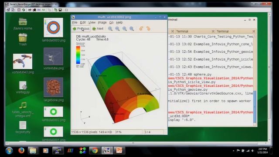Select the lambda0002.png desktop thumbnail
This screenshot has height=157, width=279.
(53, 112)
